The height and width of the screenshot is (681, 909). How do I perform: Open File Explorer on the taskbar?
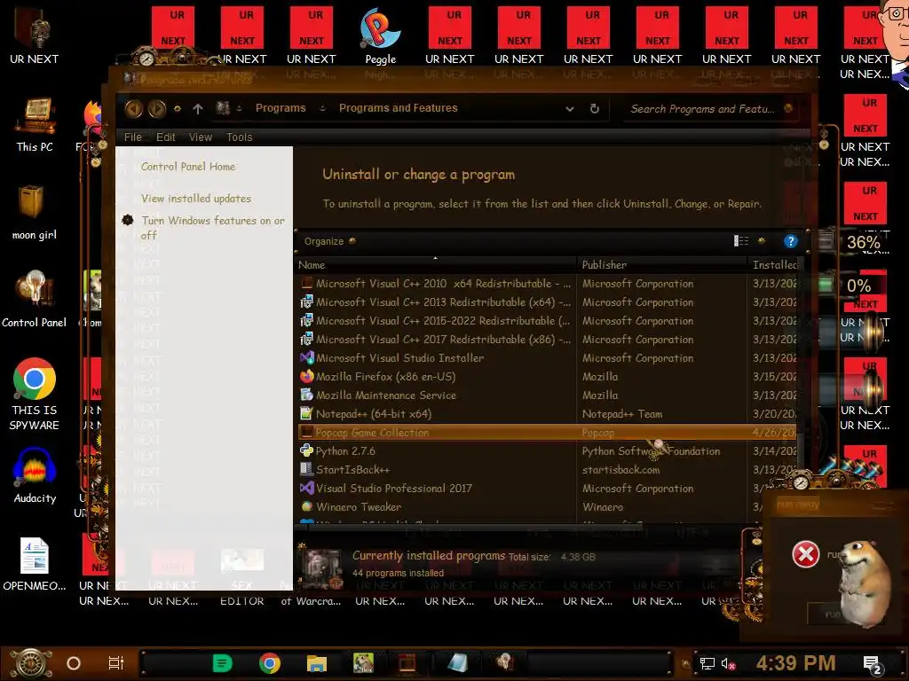pyautogui.click(x=317, y=663)
